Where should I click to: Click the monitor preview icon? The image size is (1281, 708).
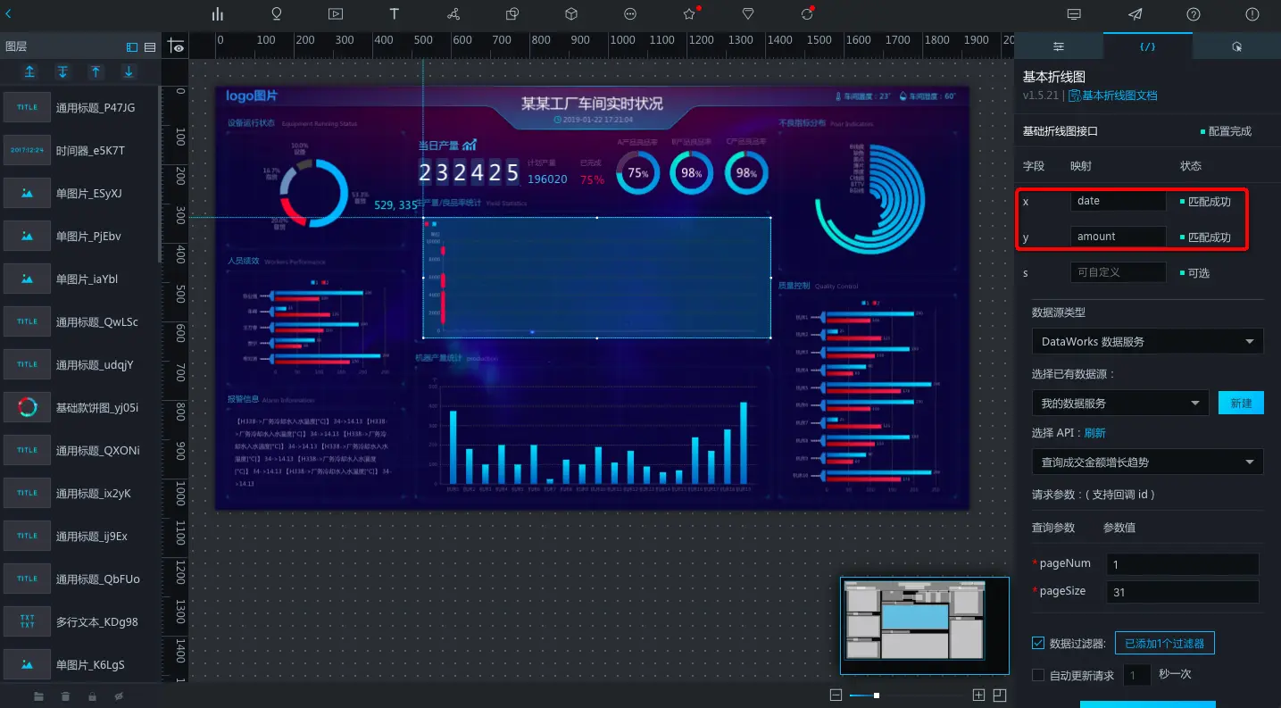click(1074, 14)
